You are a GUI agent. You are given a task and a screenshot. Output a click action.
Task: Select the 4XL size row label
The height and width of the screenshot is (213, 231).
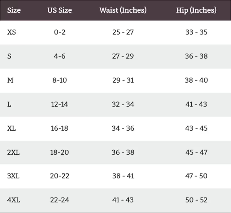(x=14, y=200)
